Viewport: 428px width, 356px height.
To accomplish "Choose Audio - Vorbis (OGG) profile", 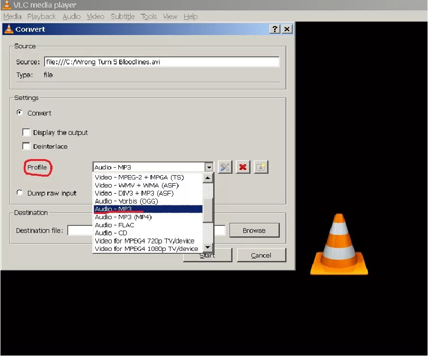I will click(148, 201).
